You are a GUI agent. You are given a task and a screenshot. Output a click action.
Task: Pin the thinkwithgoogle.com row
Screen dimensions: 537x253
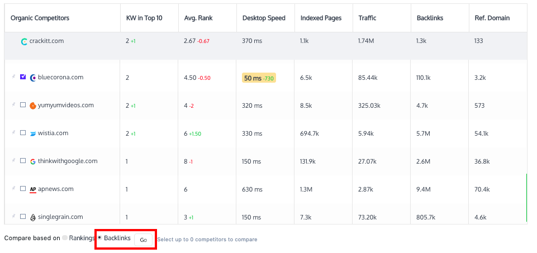pyautogui.click(x=14, y=160)
